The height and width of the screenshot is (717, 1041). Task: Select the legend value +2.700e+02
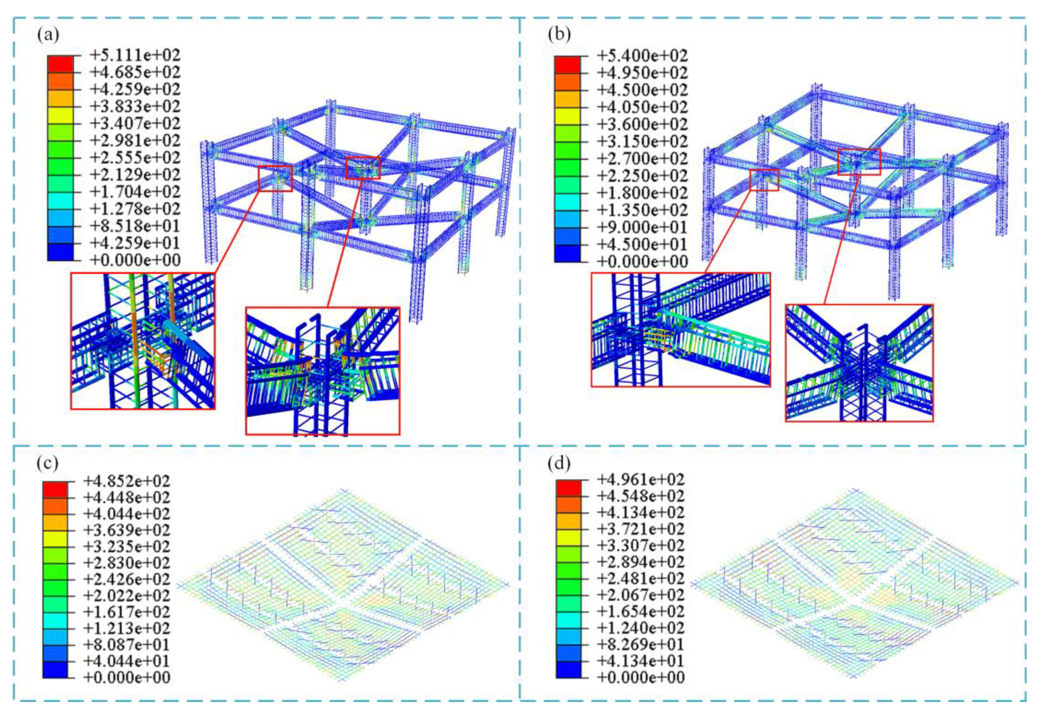coord(642,159)
